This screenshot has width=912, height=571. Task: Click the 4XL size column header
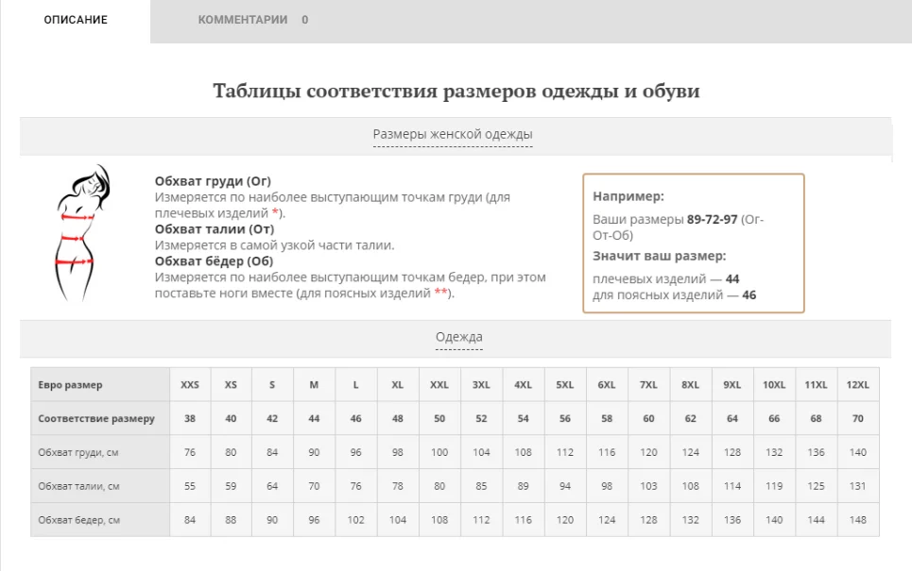pos(524,384)
